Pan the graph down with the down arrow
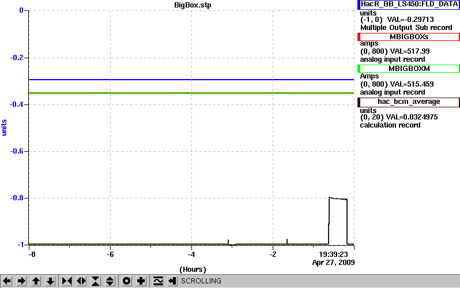 (x=50, y=281)
